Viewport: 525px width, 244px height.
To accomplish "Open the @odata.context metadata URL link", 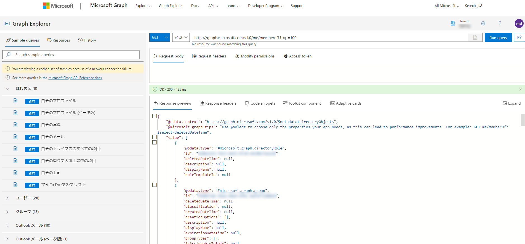I will tap(270, 122).
